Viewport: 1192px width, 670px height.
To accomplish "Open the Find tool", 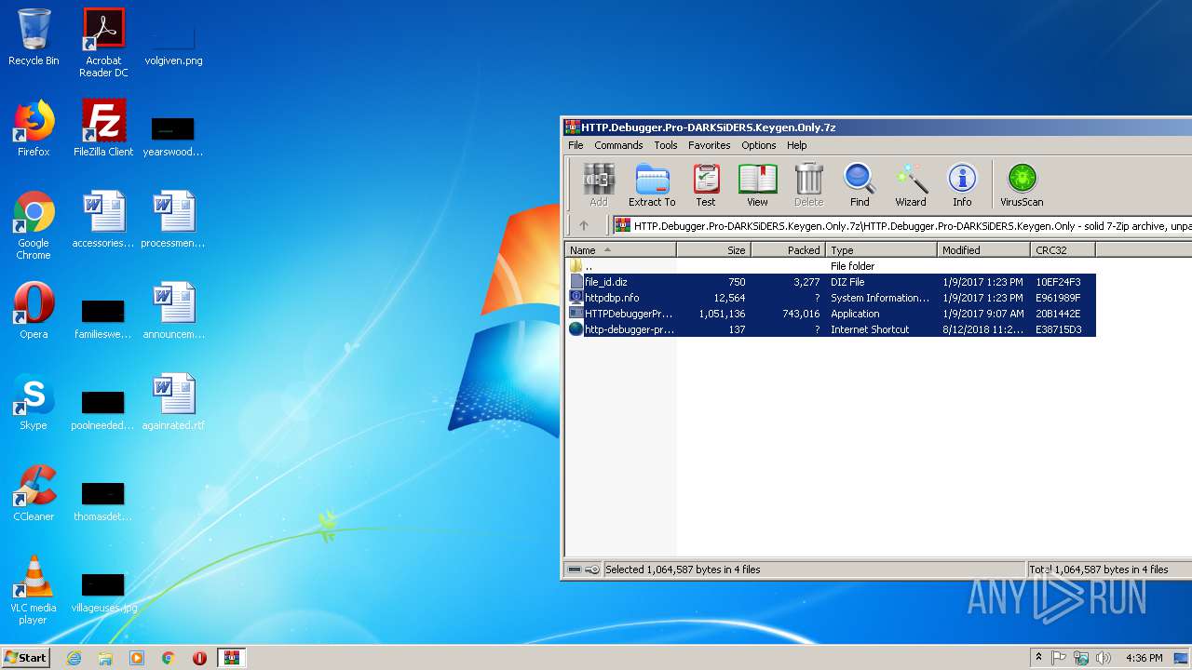I will pyautogui.click(x=860, y=184).
